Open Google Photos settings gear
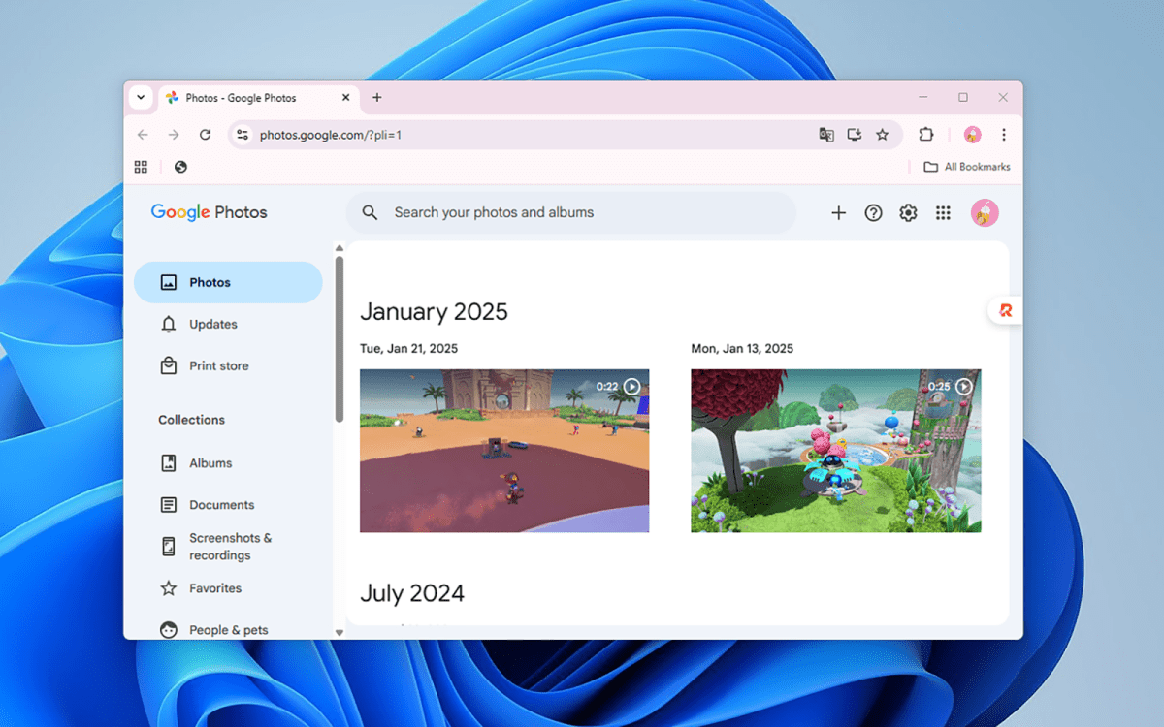Screen dimensions: 1164x727 click(908, 213)
